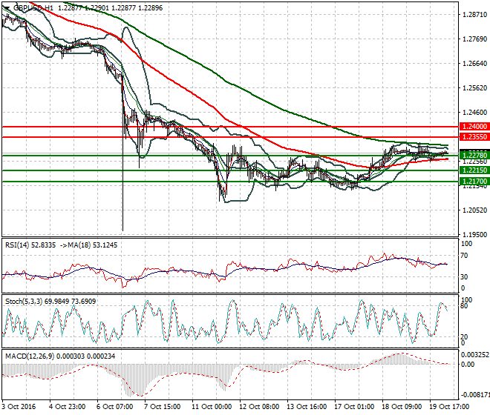This screenshot has height=415, width=490.
Task: Click the 1.25620 price scale value
Action: pyautogui.click(x=474, y=87)
